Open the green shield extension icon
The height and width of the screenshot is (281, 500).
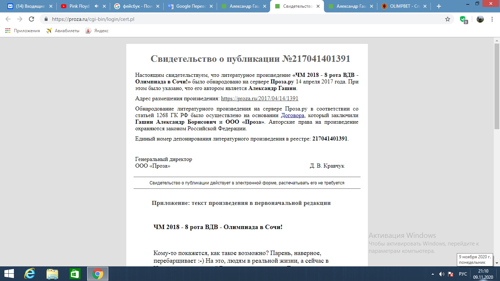[x=463, y=19]
